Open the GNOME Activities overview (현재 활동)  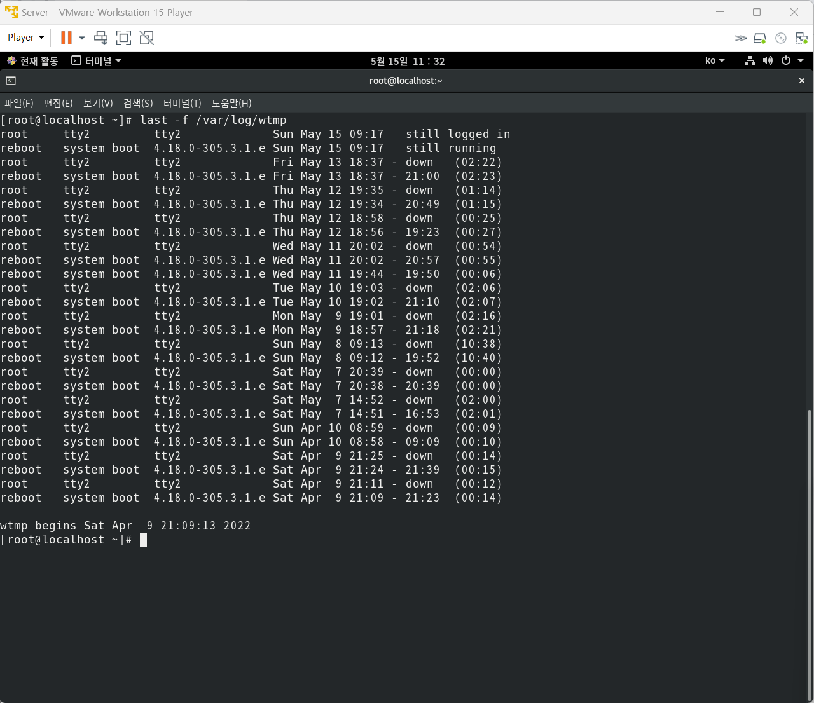pyautogui.click(x=32, y=61)
